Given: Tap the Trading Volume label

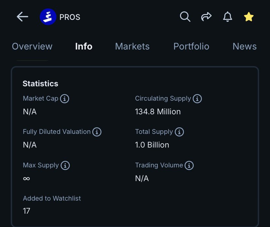Looking at the screenshot, I should pos(159,165).
